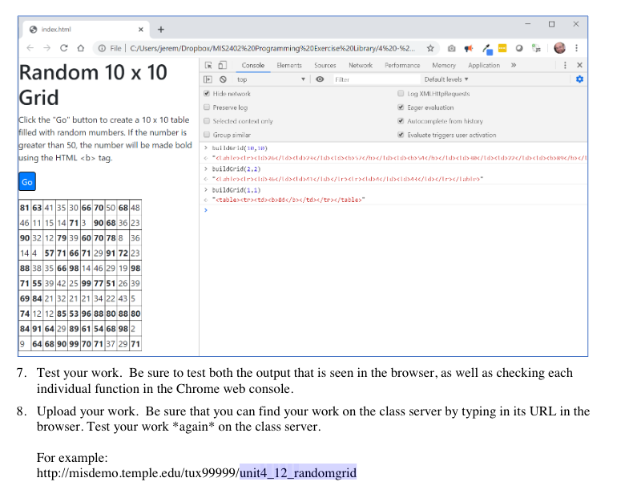Switch to the Console tab
This screenshot has width=629, height=490.
[253, 65]
